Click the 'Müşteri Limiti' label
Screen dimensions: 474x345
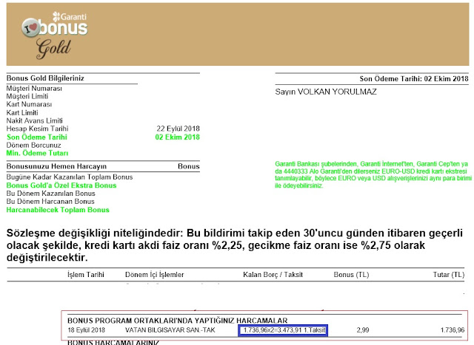(x=27, y=96)
